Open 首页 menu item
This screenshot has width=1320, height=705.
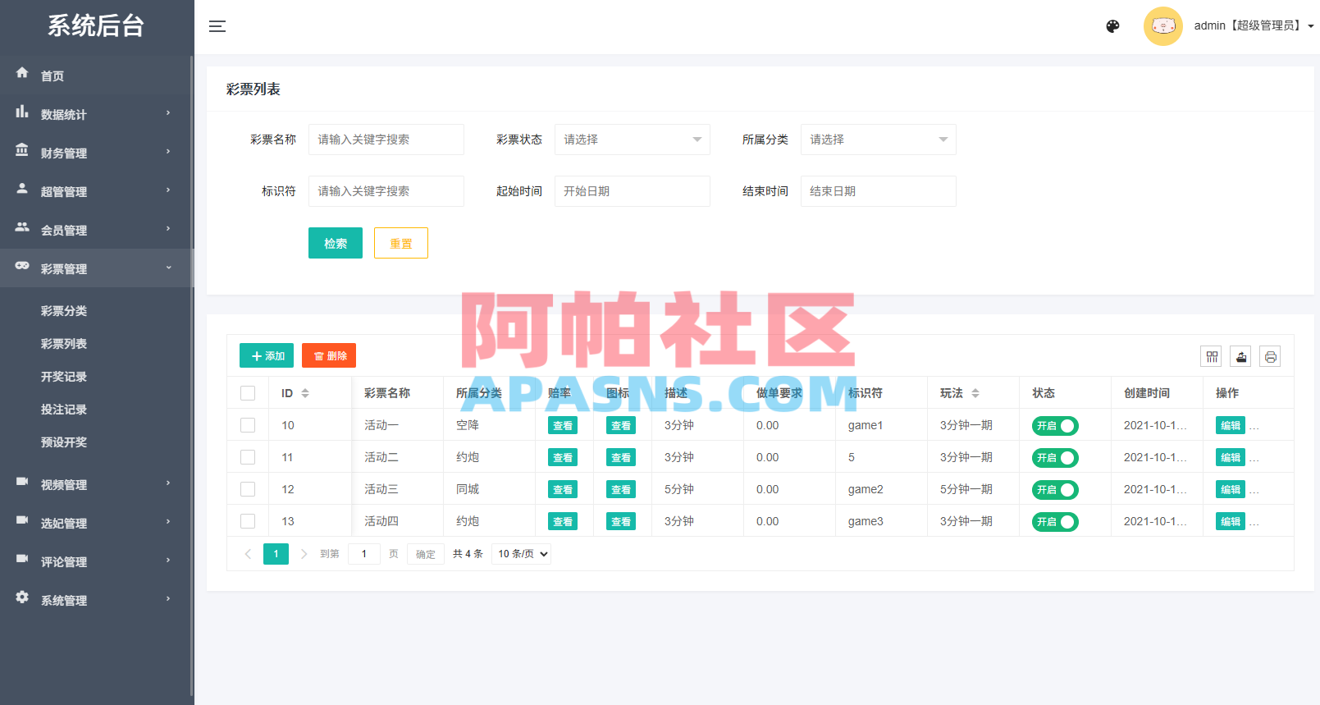(97, 76)
